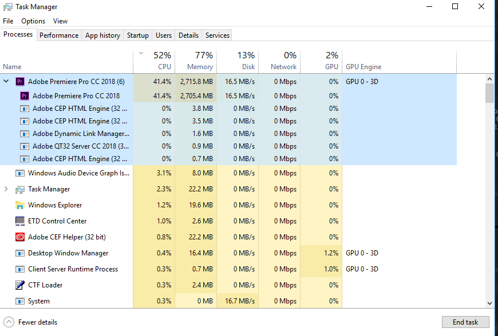Image resolution: width=498 pixels, height=336 pixels.
Task: Sort processes by CPU column header
Action: click(155, 60)
